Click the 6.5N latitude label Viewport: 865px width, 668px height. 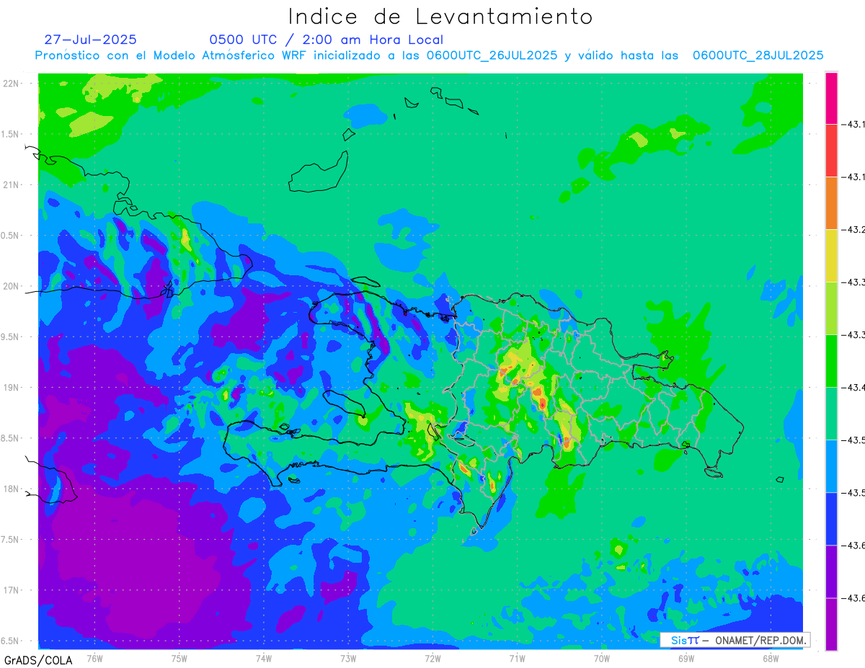click(10, 641)
